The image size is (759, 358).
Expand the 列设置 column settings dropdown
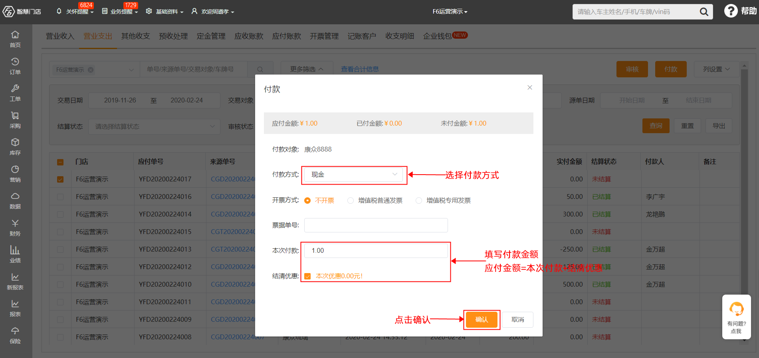[x=716, y=69]
